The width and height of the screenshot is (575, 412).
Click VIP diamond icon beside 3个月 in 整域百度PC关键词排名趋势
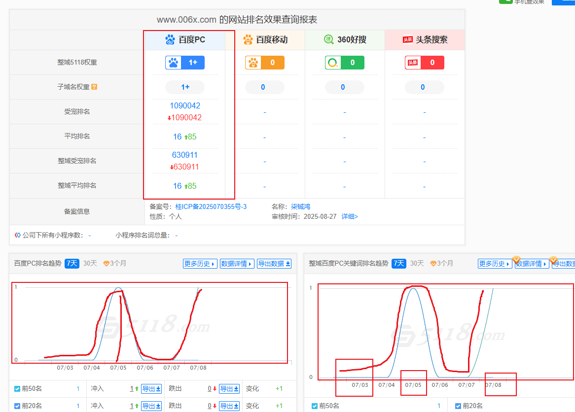433,264
